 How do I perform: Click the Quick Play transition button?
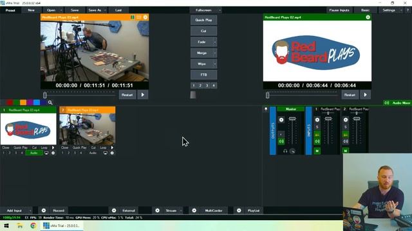(x=203, y=20)
